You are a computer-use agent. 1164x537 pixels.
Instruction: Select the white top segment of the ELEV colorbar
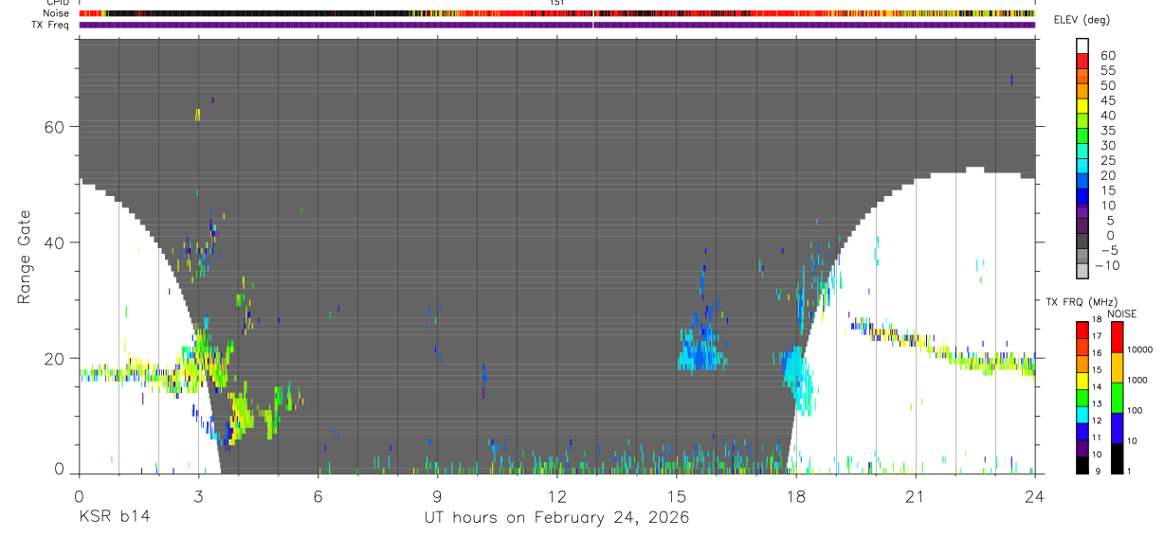pyautogui.click(x=1082, y=45)
